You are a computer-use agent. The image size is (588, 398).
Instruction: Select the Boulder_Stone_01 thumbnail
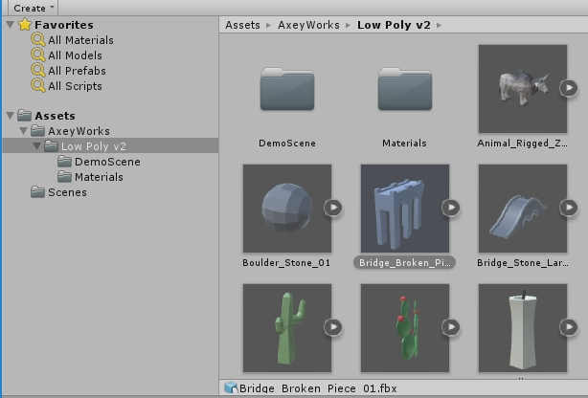(x=287, y=209)
